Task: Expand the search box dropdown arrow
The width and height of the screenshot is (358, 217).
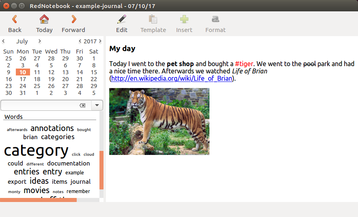Action: 97,105
